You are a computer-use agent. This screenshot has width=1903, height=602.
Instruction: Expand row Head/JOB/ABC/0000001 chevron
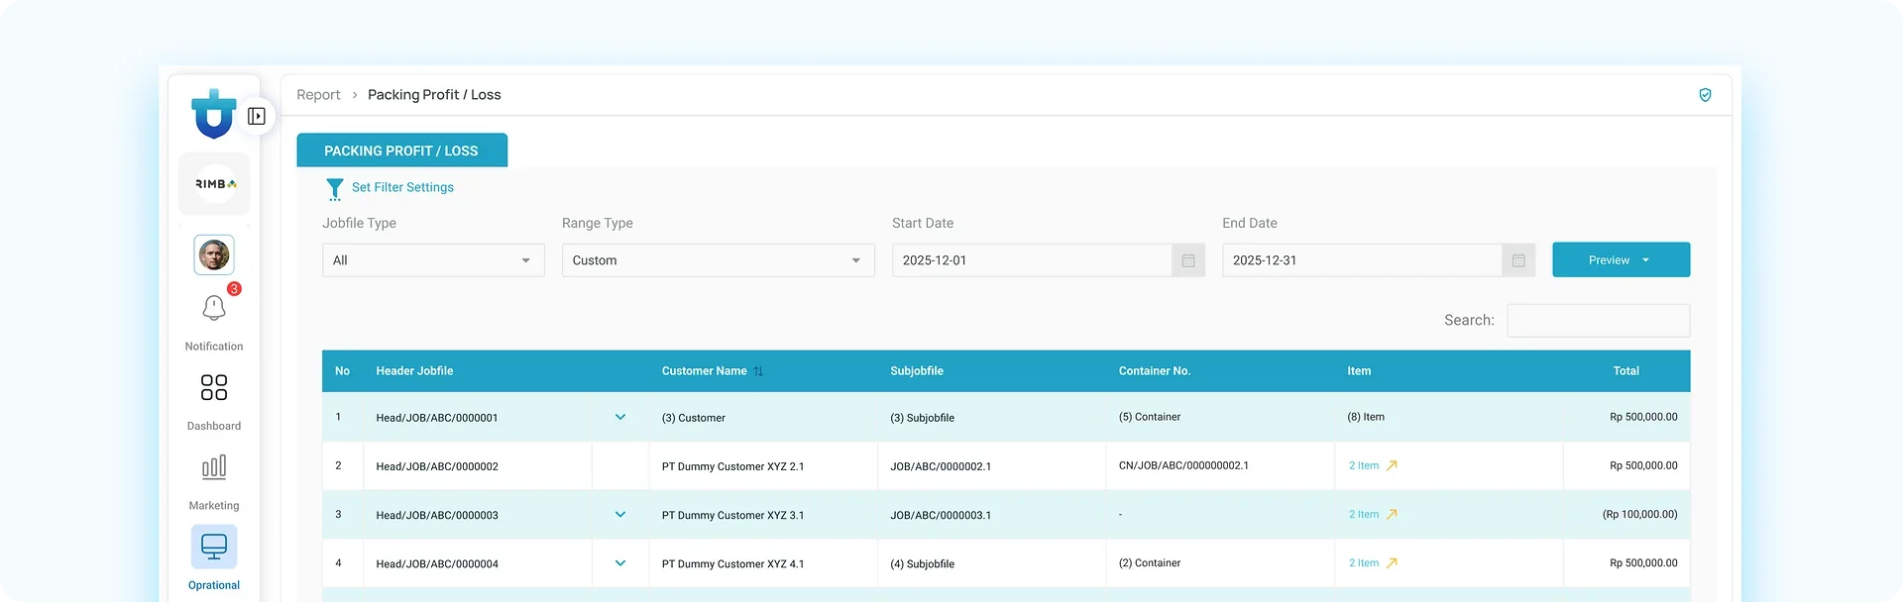point(620,417)
